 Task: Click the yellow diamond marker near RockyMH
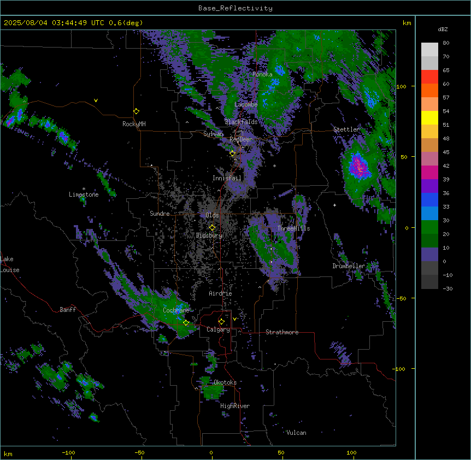pyautogui.click(x=137, y=111)
